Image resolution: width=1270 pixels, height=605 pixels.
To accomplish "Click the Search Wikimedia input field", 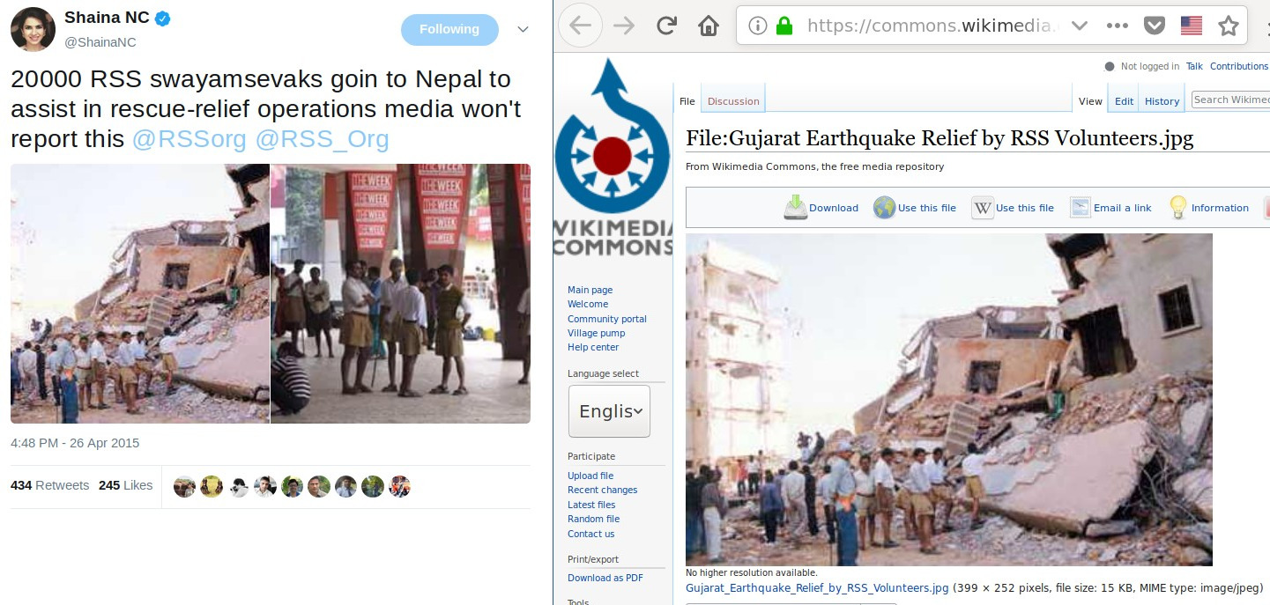I will coord(1230,100).
